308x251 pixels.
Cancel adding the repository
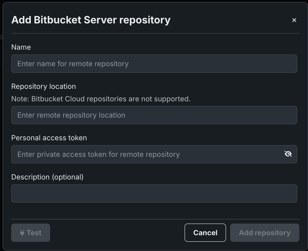(x=205, y=233)
